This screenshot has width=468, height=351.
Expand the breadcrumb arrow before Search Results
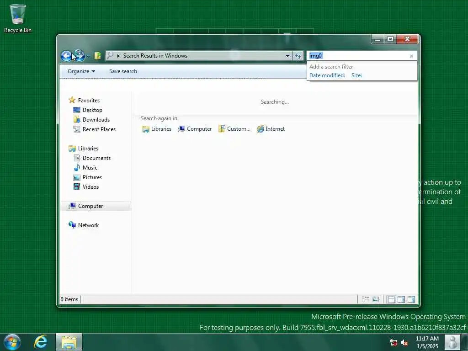click(x=118, y=56)
